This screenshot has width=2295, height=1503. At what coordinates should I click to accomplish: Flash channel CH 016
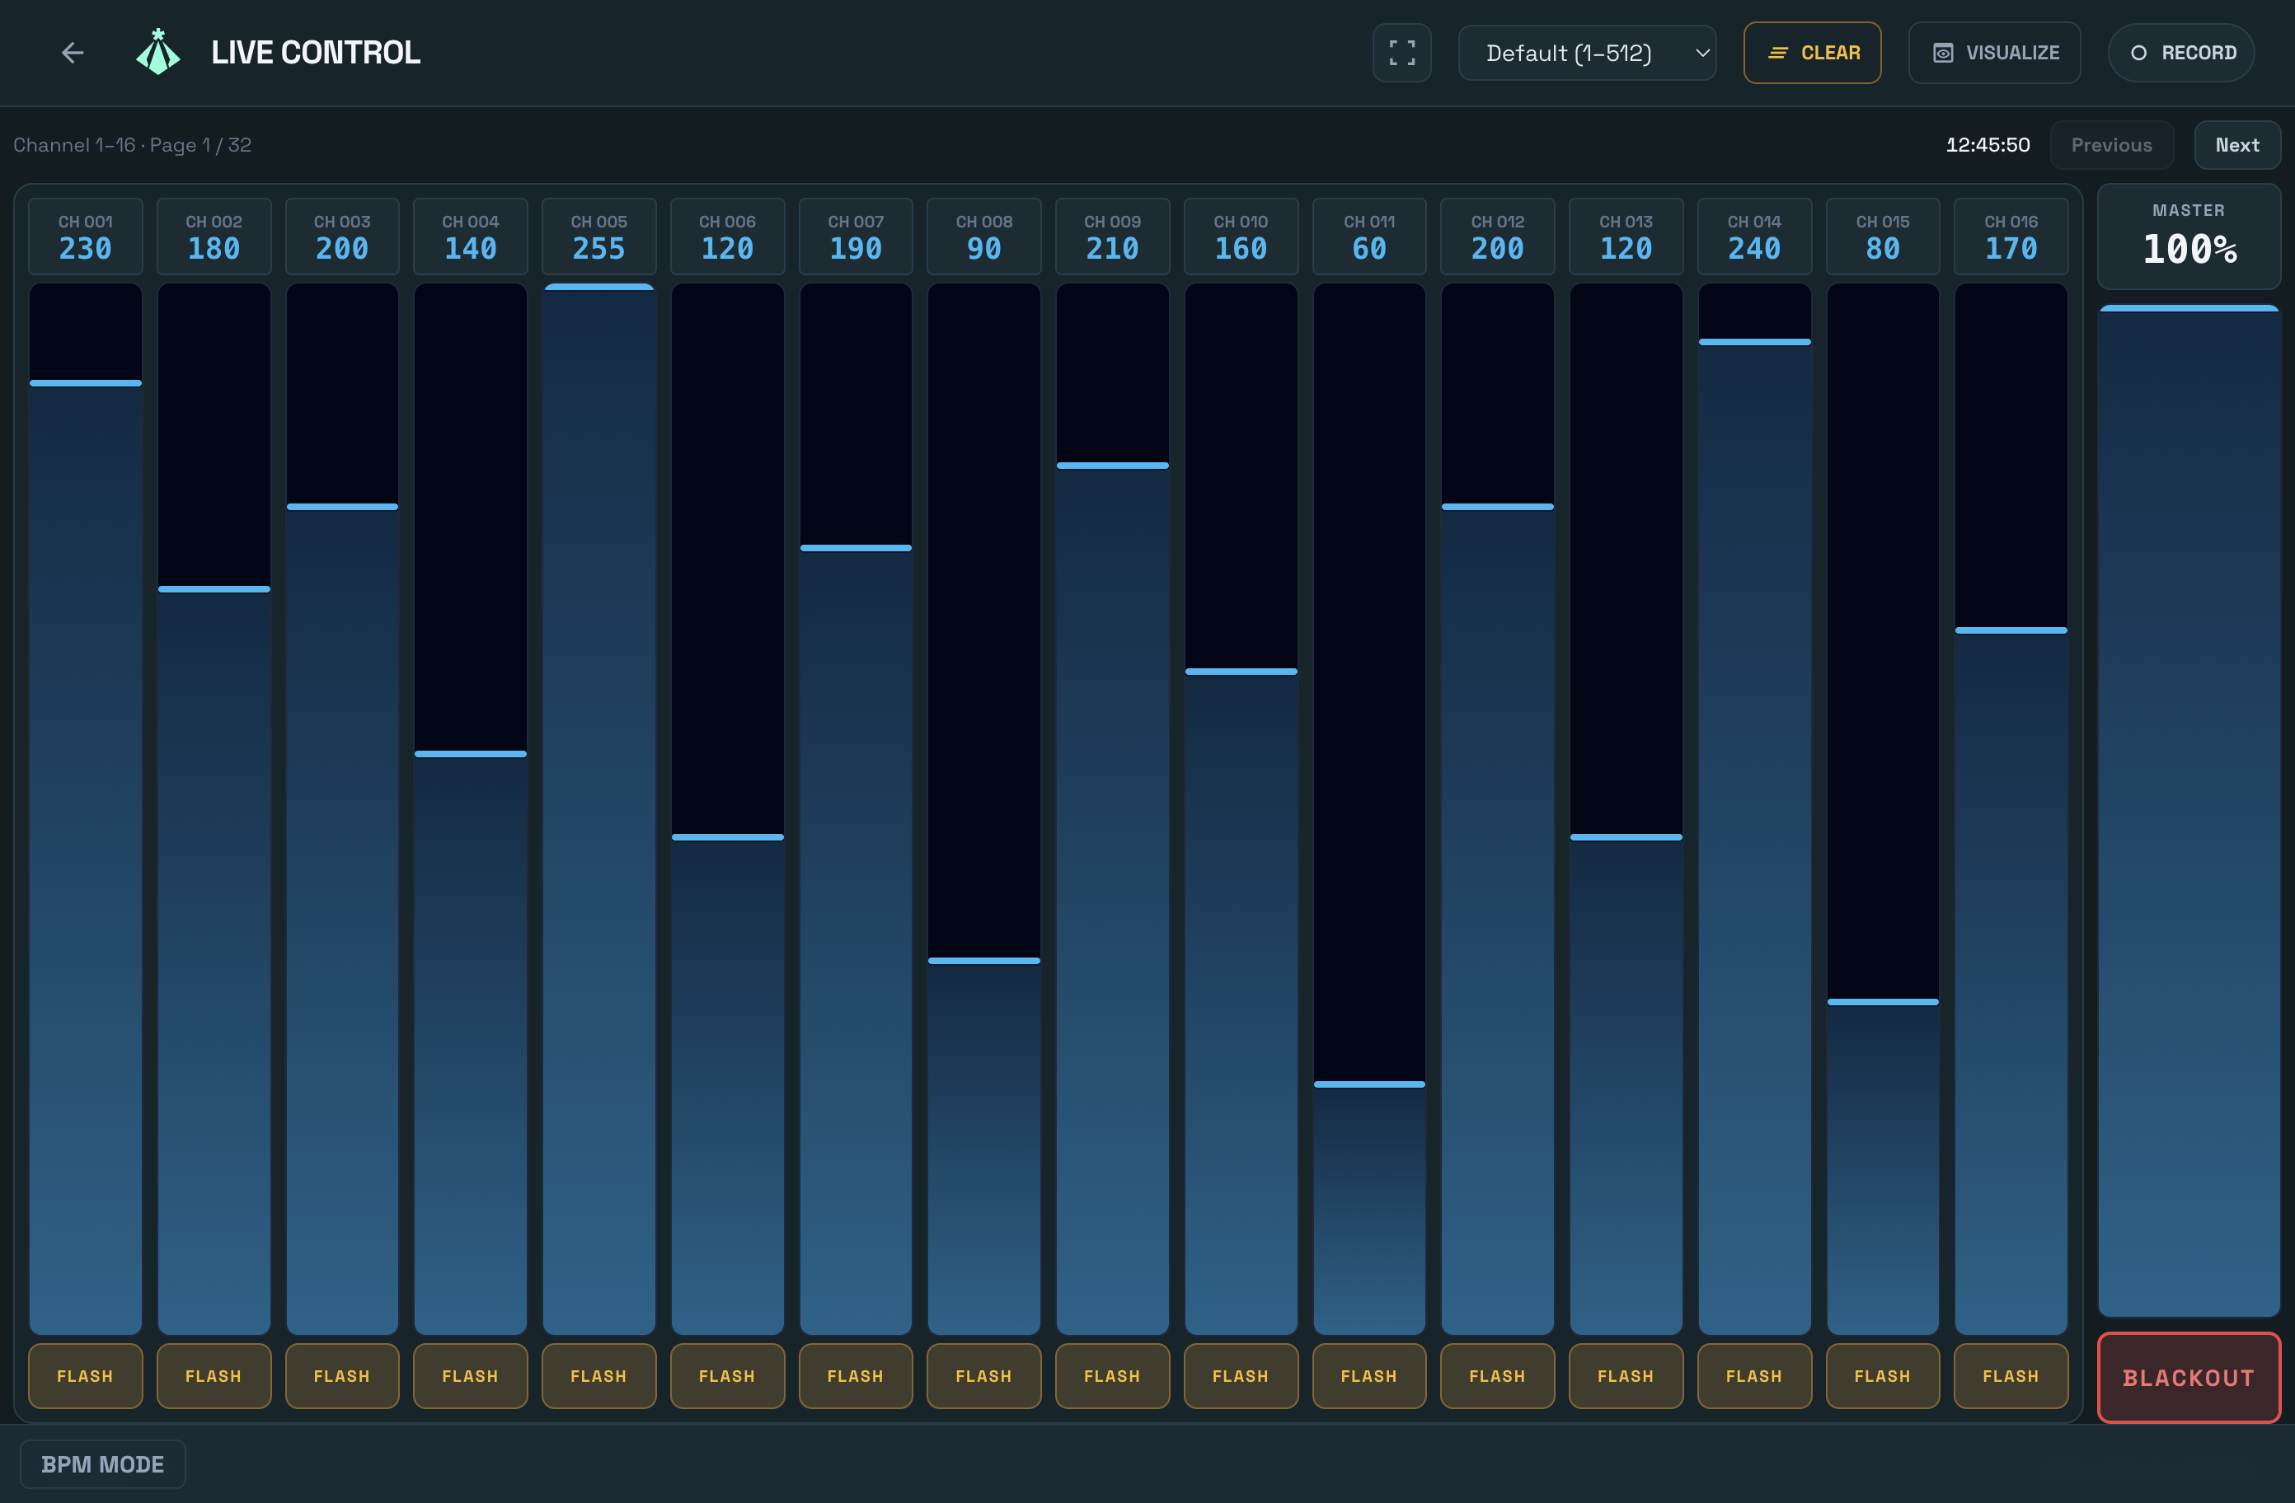click(x=2011, y=1376)
